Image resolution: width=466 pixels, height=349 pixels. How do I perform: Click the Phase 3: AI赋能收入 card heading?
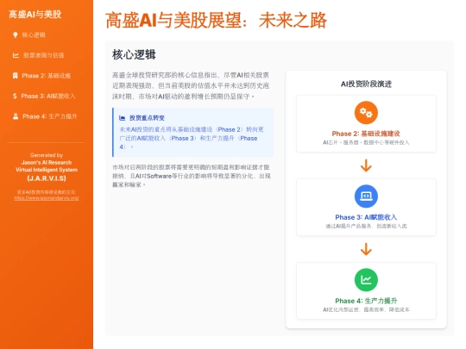tap(366, 217)
